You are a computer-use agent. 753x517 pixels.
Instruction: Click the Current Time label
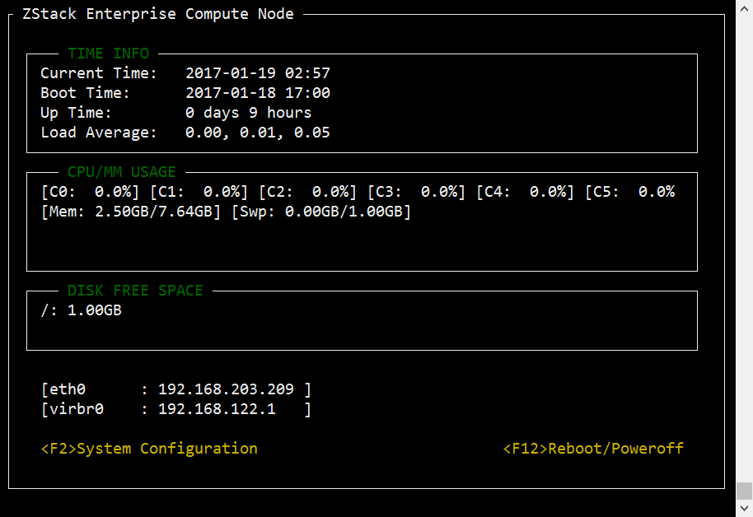[x=98, y=73]
